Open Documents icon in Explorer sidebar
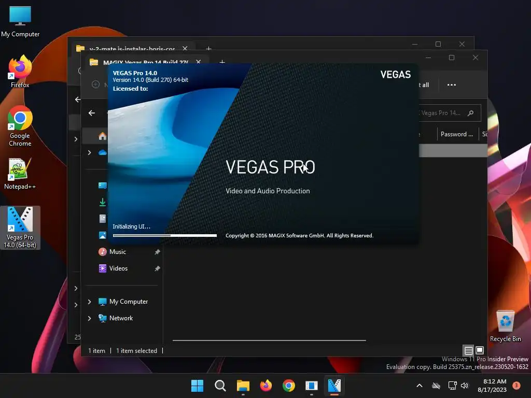The image size is (531, 398). pyautogui.click(x=102, y=219)
